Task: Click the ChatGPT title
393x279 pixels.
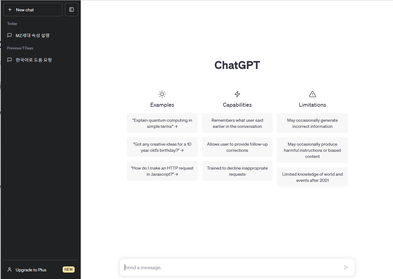Action: pyautogui.click(x=237, y=65)
